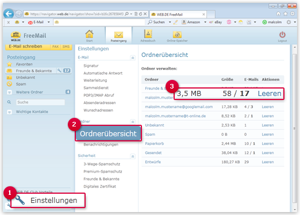Click the SMS button
Viewport: 300px width, 215px height.
66,47
